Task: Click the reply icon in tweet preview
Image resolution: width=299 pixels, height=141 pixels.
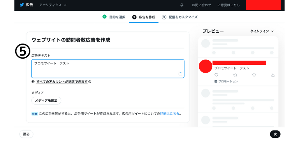Action: pos(216,75)
